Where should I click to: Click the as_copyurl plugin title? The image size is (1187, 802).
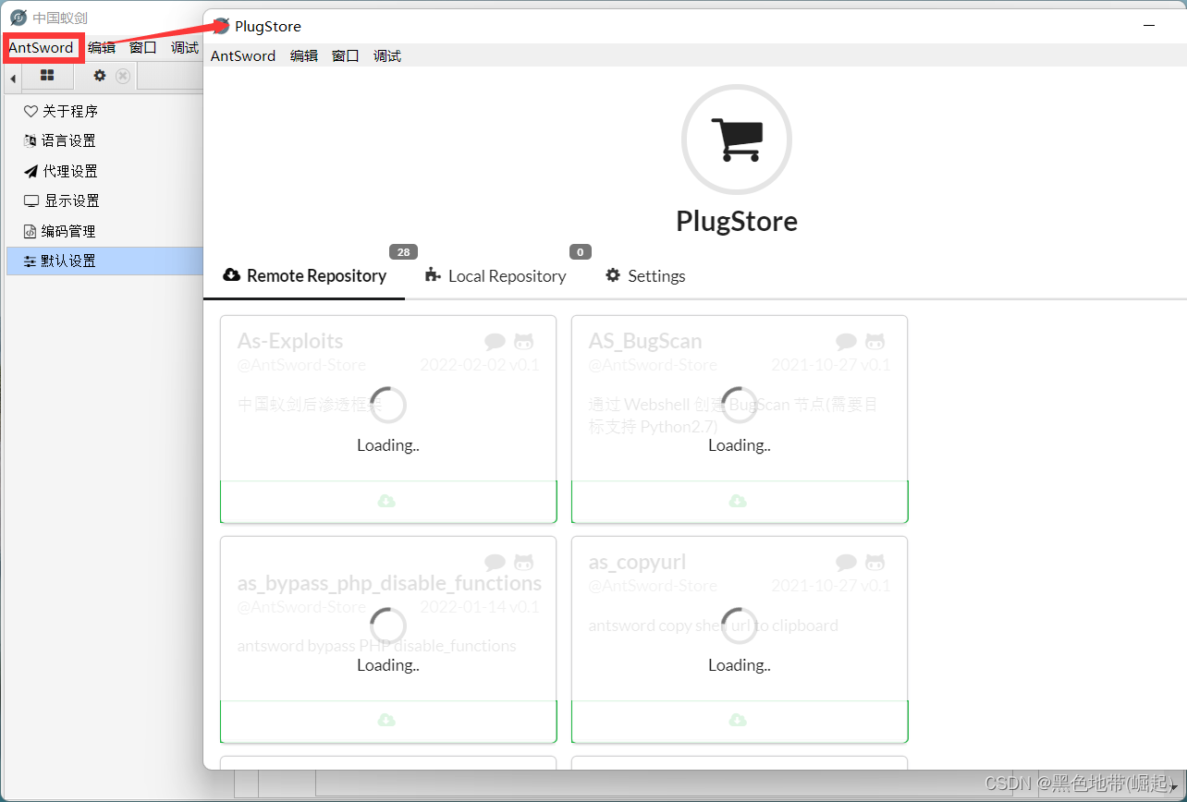pyautogui.click(x=637, y=562)
